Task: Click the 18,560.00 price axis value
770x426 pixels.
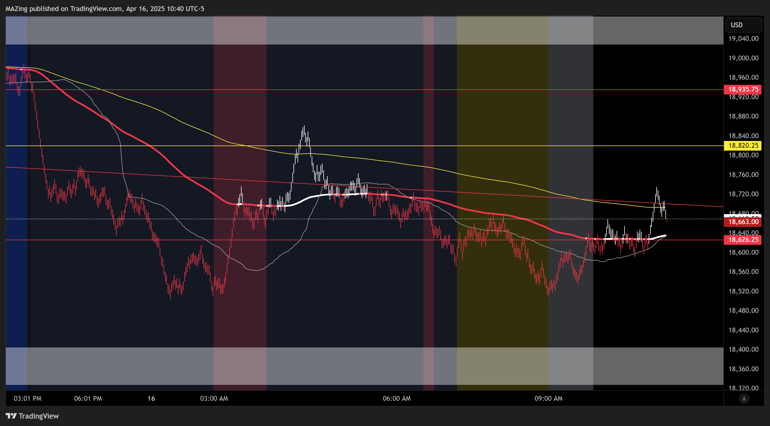Action: (743, 272)
